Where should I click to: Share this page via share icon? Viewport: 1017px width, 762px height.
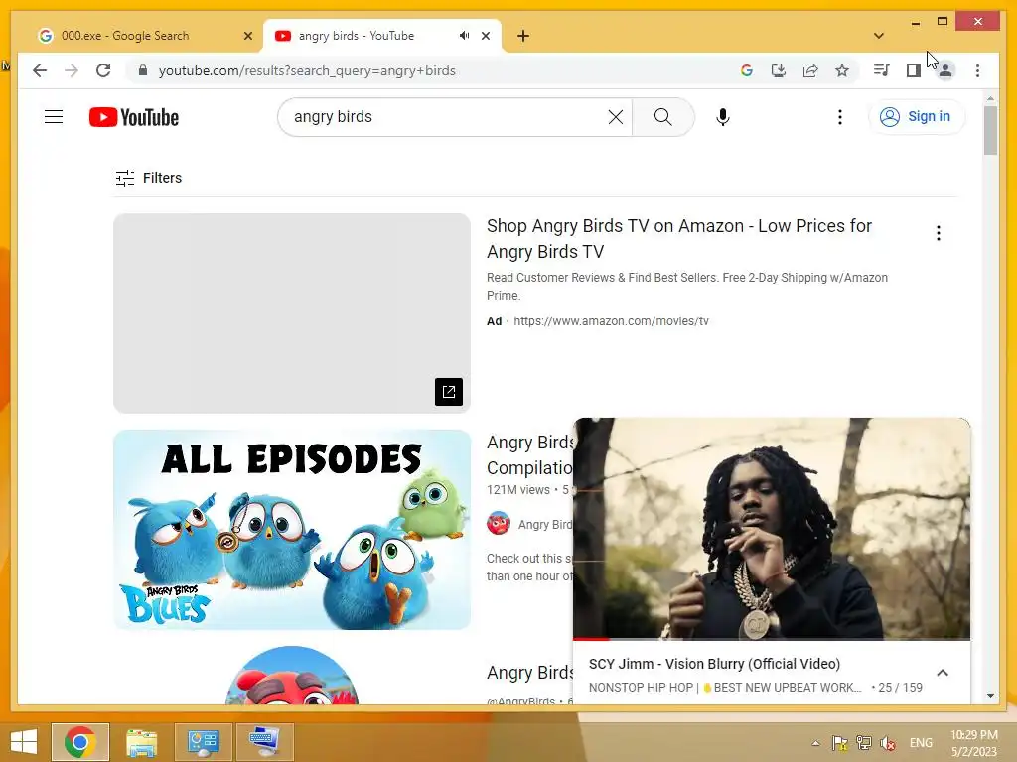(810, 70)
